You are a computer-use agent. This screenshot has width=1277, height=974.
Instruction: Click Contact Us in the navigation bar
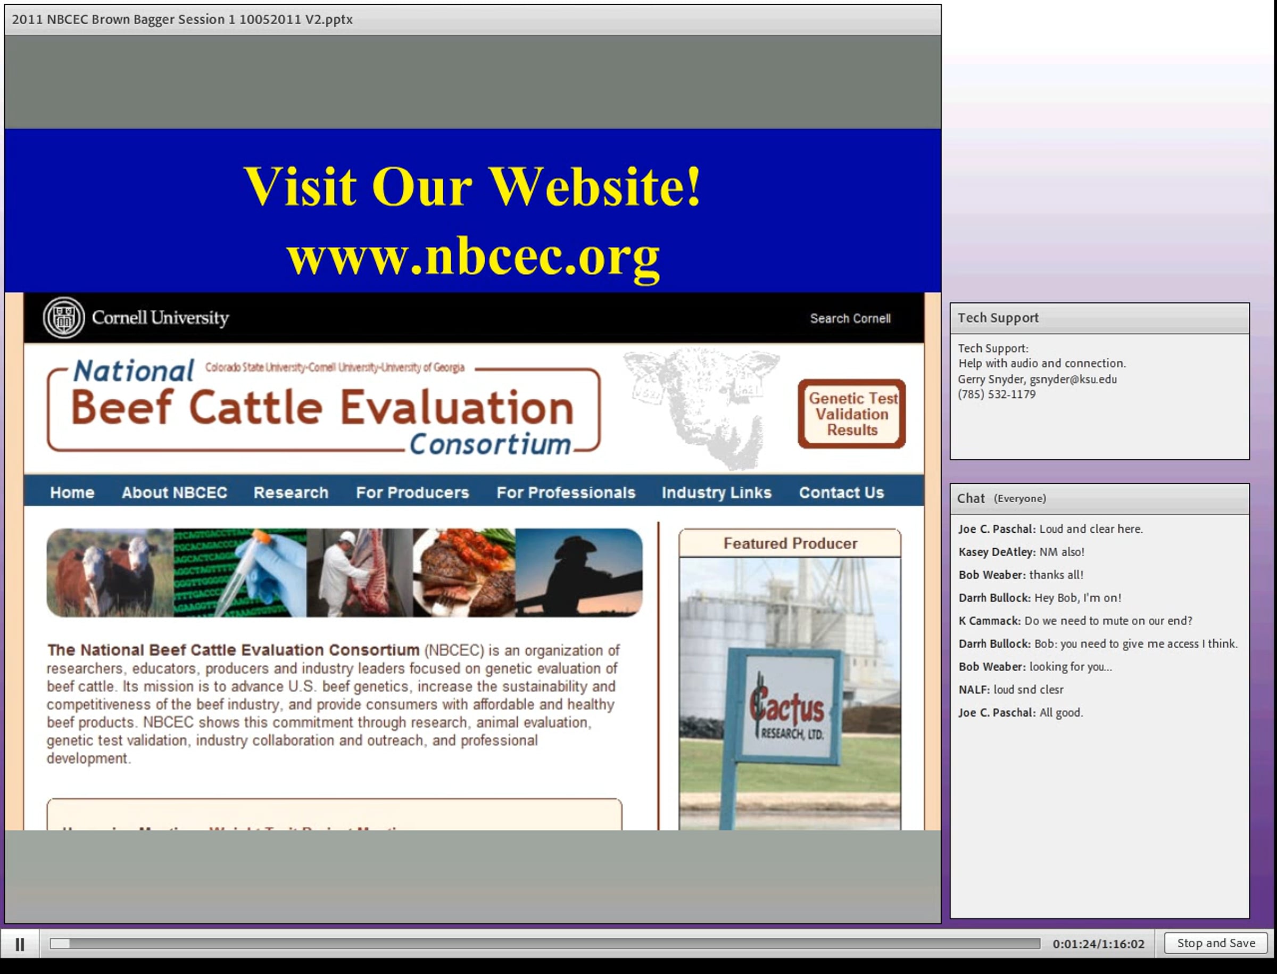tap(841, 492)
